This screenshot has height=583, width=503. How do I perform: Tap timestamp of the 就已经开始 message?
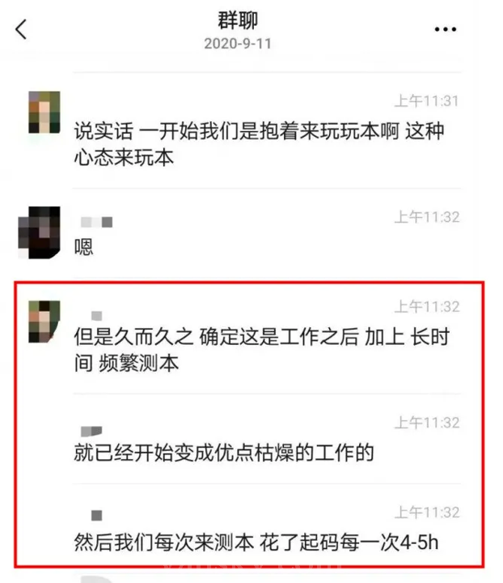427,423
